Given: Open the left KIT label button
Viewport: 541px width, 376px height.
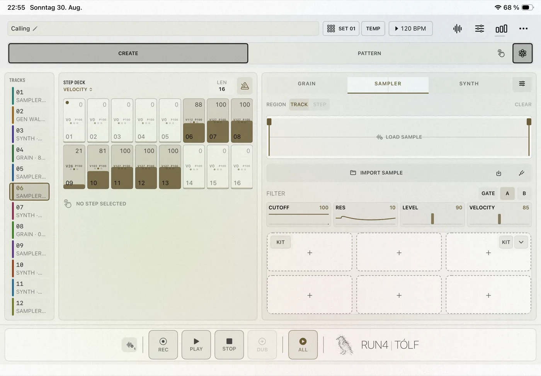Looking at the screenshot, I should [281, 242].
